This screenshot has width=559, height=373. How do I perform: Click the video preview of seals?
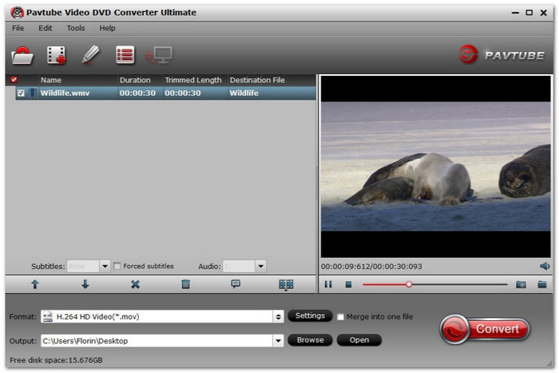click(x=435, y=166)
